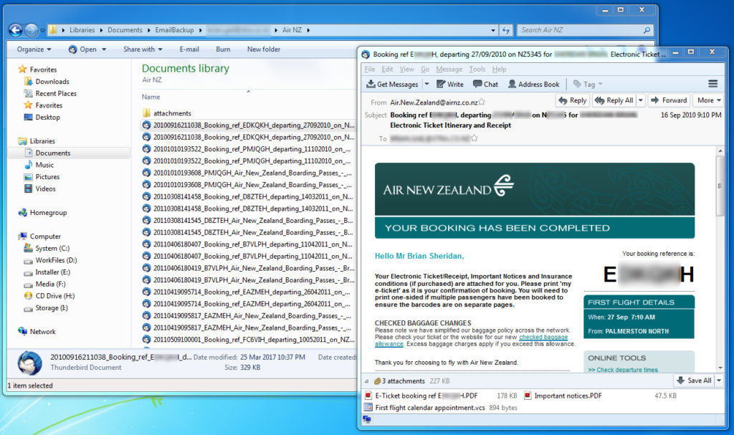Click Burn in Explorer toolbar
This screenshot has width=734, height=435.
click(223, 49)
